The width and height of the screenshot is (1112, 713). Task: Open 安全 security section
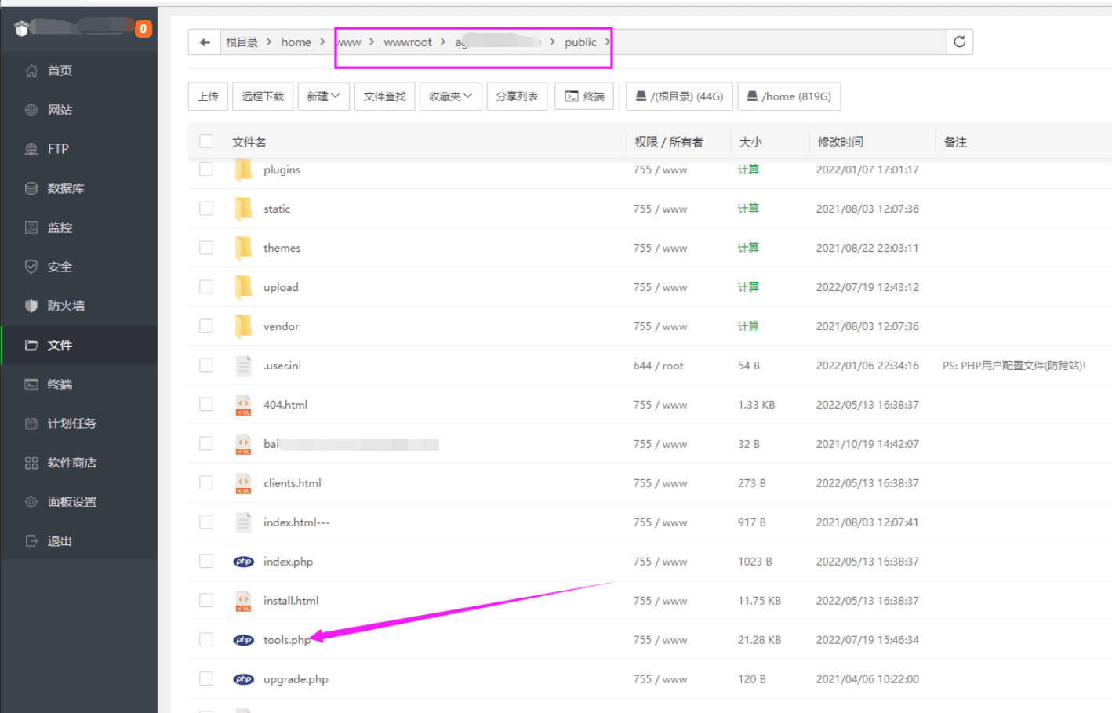78,267
